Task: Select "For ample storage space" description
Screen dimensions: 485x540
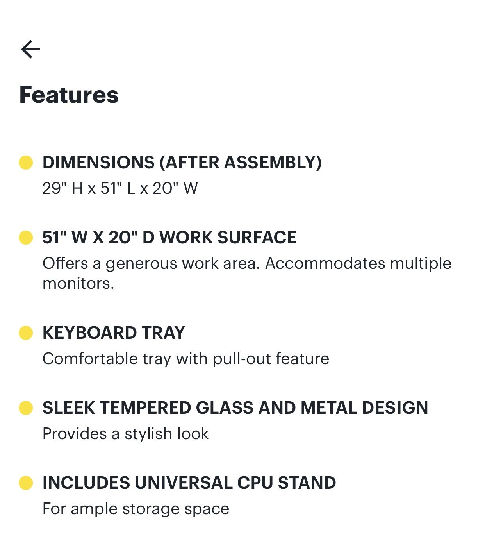Action: (136, 509)
